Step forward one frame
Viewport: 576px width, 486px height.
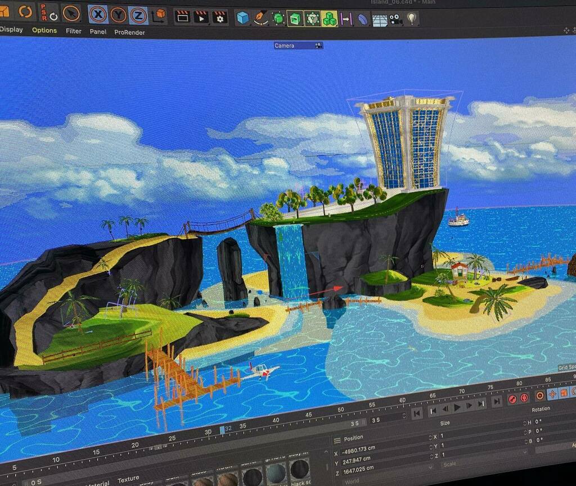[x=469, y=405]
